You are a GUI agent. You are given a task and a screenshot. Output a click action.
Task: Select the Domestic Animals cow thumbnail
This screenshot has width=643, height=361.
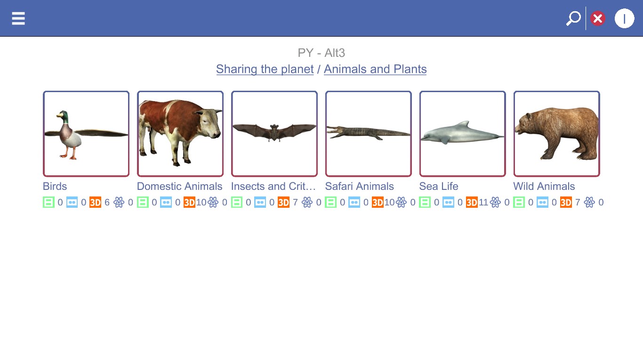180,134
